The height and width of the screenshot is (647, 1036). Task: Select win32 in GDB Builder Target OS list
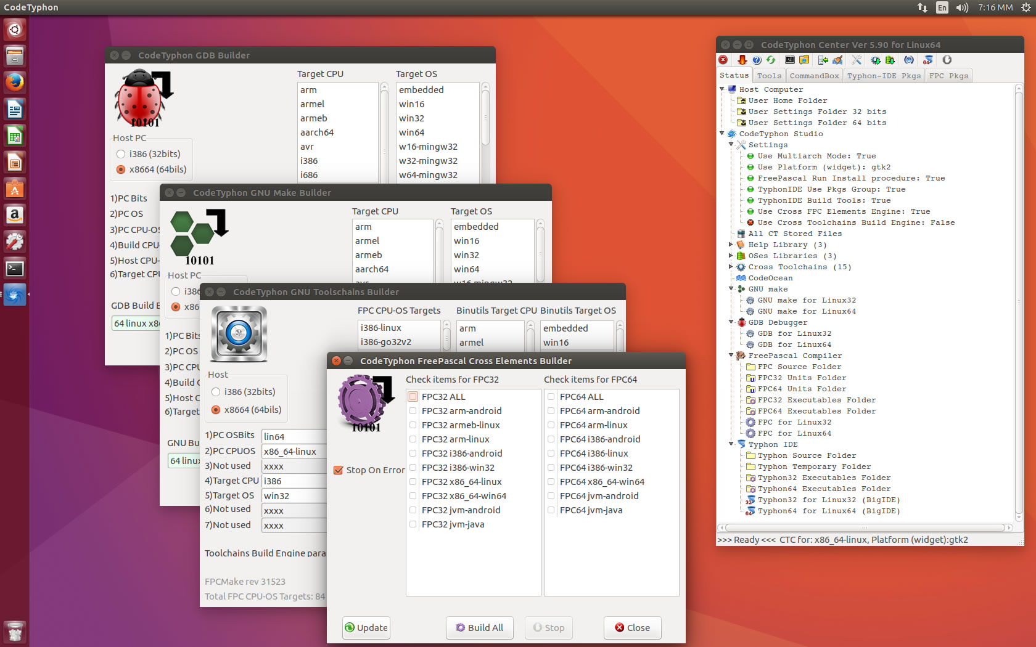coord(437,118)
